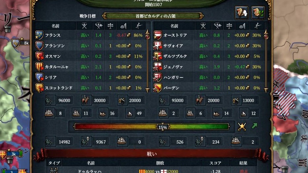Image resolution: width=308 pixels, height=173 pixels.
Task: Click the green war score trend arrow
Action: (255, 126)
